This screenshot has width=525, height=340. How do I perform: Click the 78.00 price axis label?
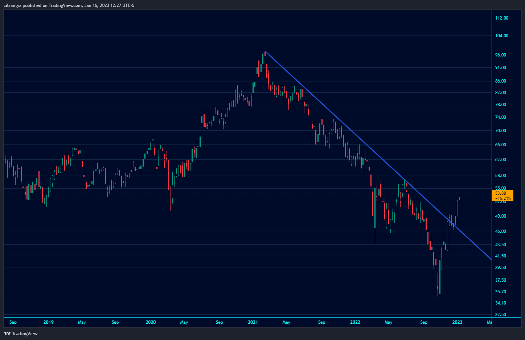501,105
